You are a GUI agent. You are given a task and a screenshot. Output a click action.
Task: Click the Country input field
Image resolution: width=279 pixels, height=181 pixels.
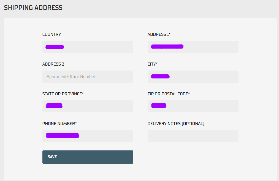88,47
